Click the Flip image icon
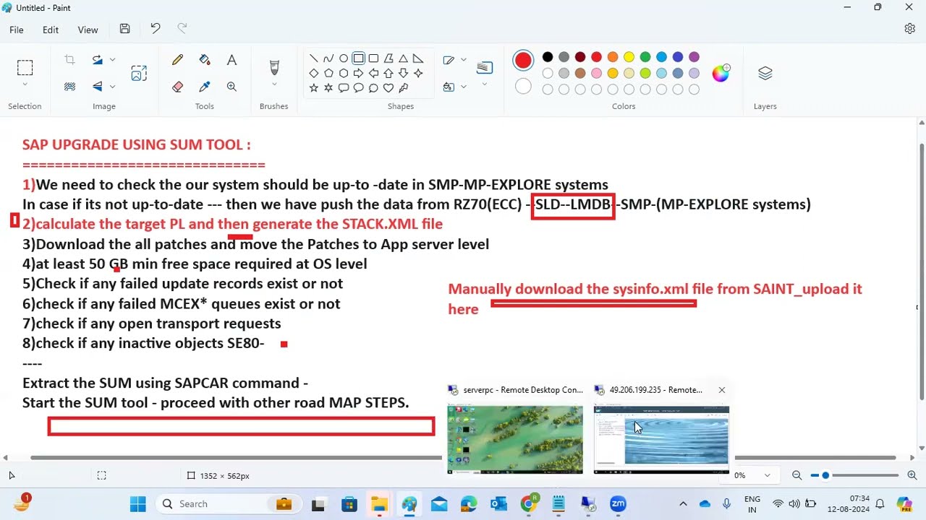Image resolution: width=926 pixels, height=520 pixels. (x=98, y=87)
